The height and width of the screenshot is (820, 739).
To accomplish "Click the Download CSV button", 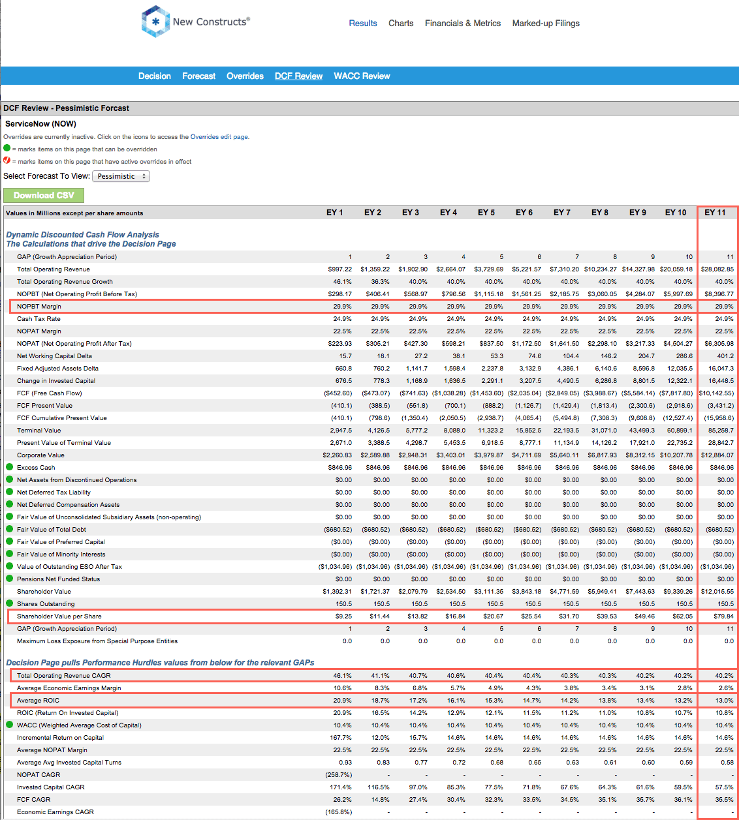I will (44, 195).
